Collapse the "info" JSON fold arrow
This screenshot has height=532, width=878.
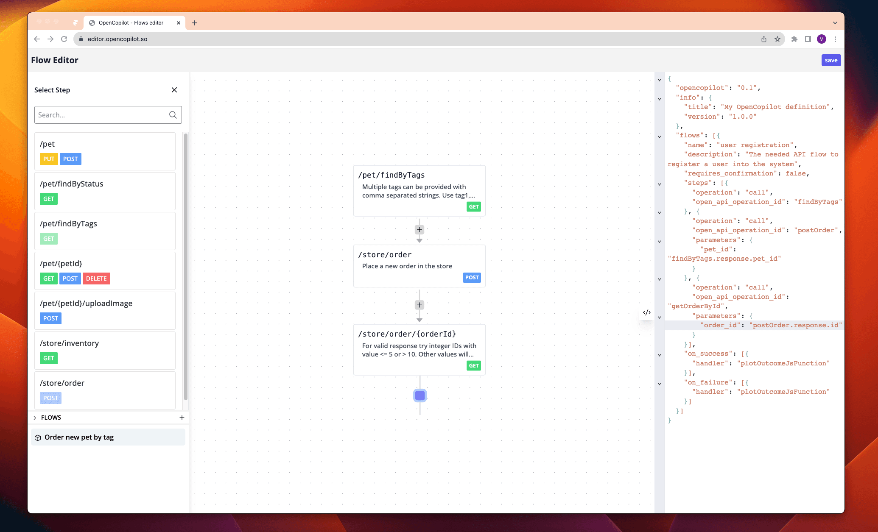(659, 99)
